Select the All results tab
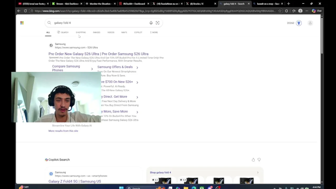The width and height of the screenshot is (336, 189). pyautogui.click(x=48, y=32)
